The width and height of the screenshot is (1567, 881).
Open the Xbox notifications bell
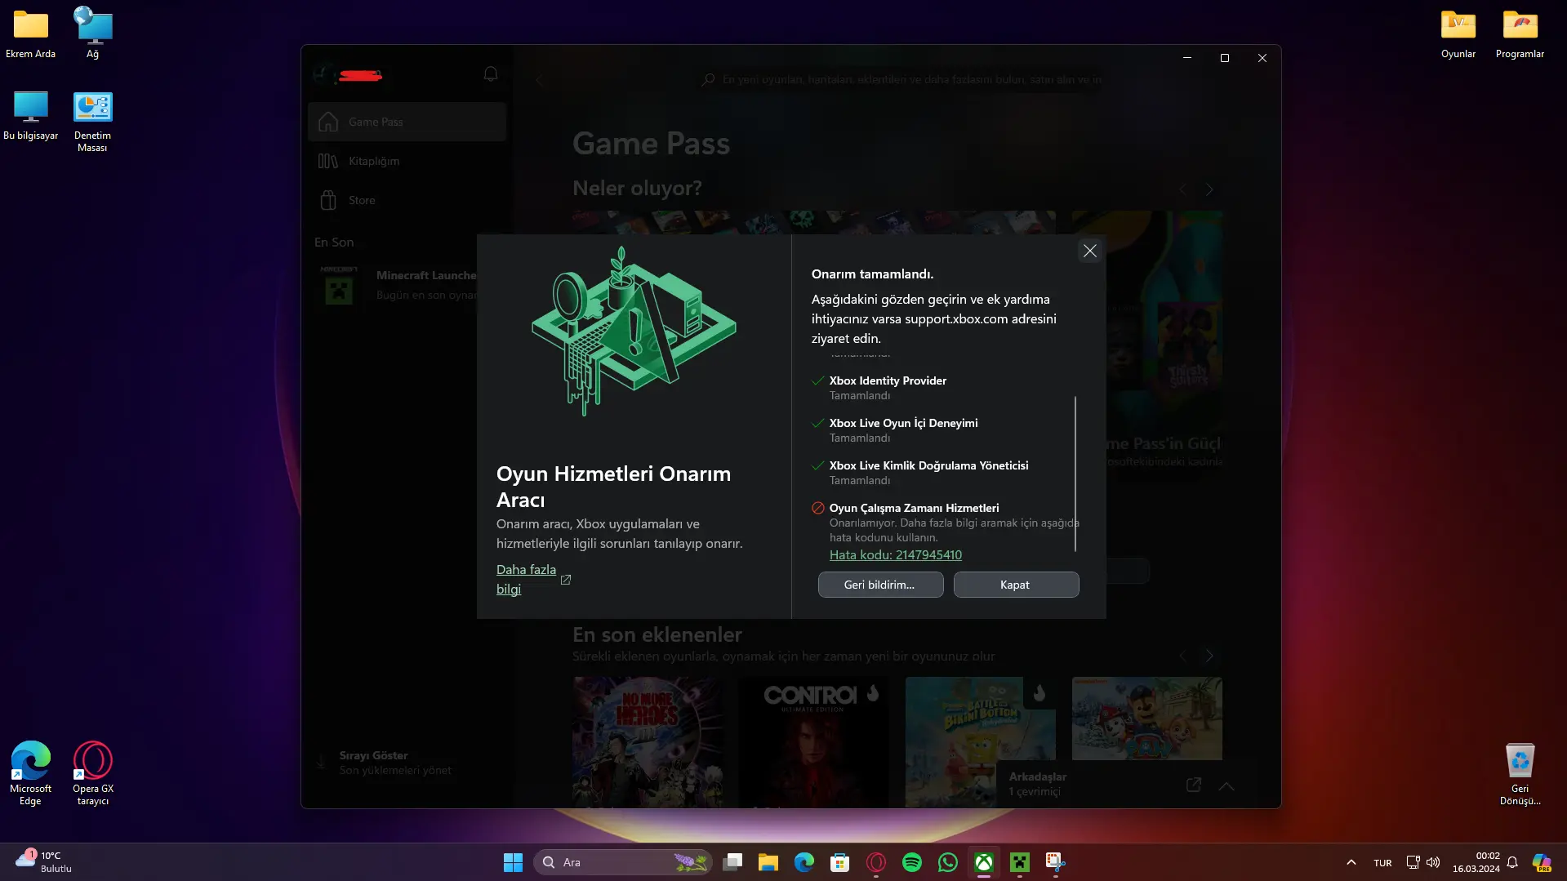click(x=490, y=74)
